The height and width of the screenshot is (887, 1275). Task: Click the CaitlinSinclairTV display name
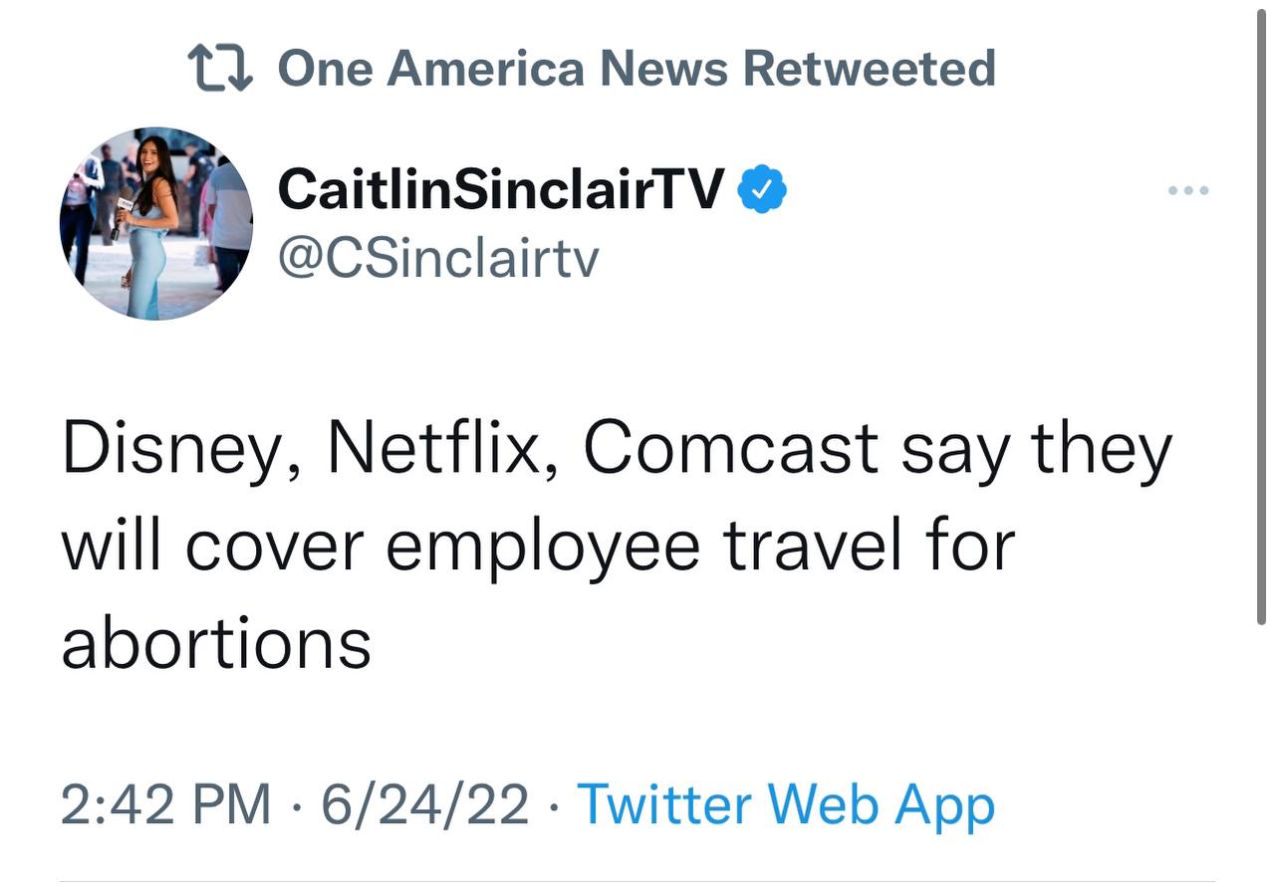click(x=501, y=189)
